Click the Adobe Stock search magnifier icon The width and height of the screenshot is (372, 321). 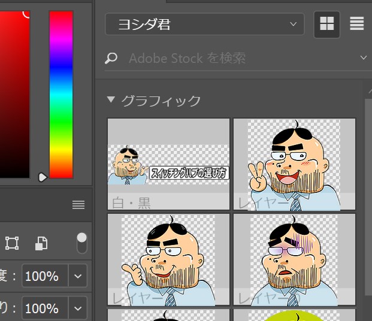(111, 58)
